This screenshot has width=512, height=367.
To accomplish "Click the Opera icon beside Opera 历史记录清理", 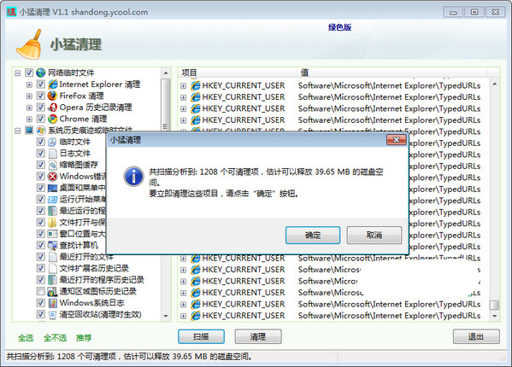I will click(52, 108).
